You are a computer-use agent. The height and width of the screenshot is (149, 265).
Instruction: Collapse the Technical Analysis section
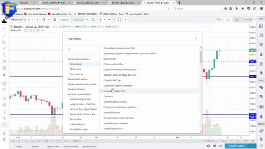pos(79,59)
